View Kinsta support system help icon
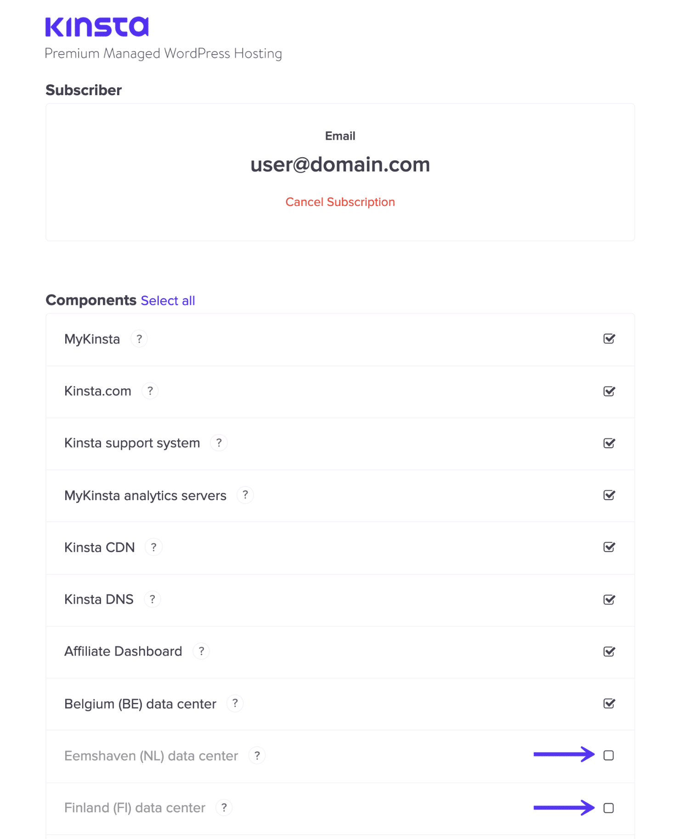The height and width of the screenshot is (839, 694). 219,443
